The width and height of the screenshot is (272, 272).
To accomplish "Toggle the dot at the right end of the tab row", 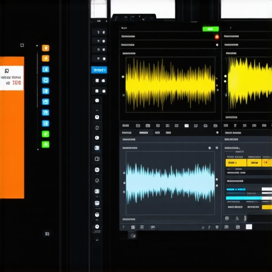I will tap(217, 132).
